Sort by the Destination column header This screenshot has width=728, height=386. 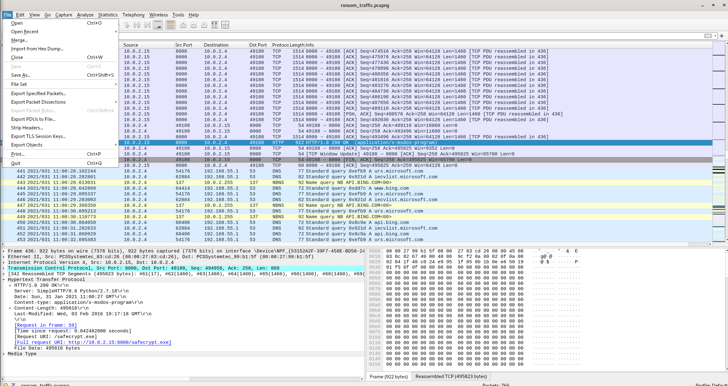(x=226, y=45)
